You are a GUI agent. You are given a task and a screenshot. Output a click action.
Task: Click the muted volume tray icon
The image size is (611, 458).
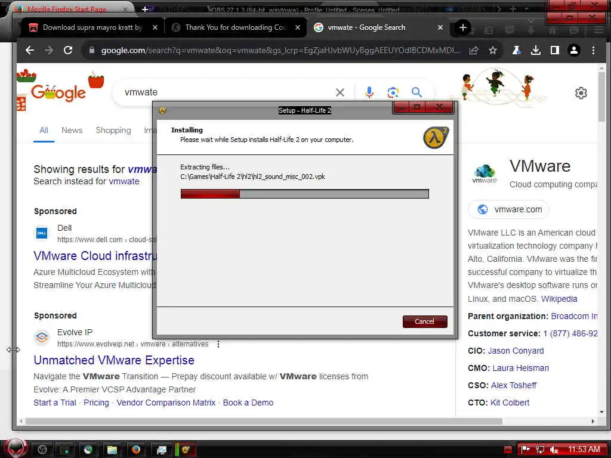[x=554, y=450]
